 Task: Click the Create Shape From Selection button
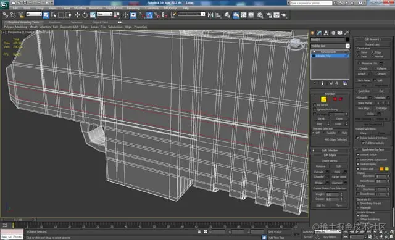[330, 188]
